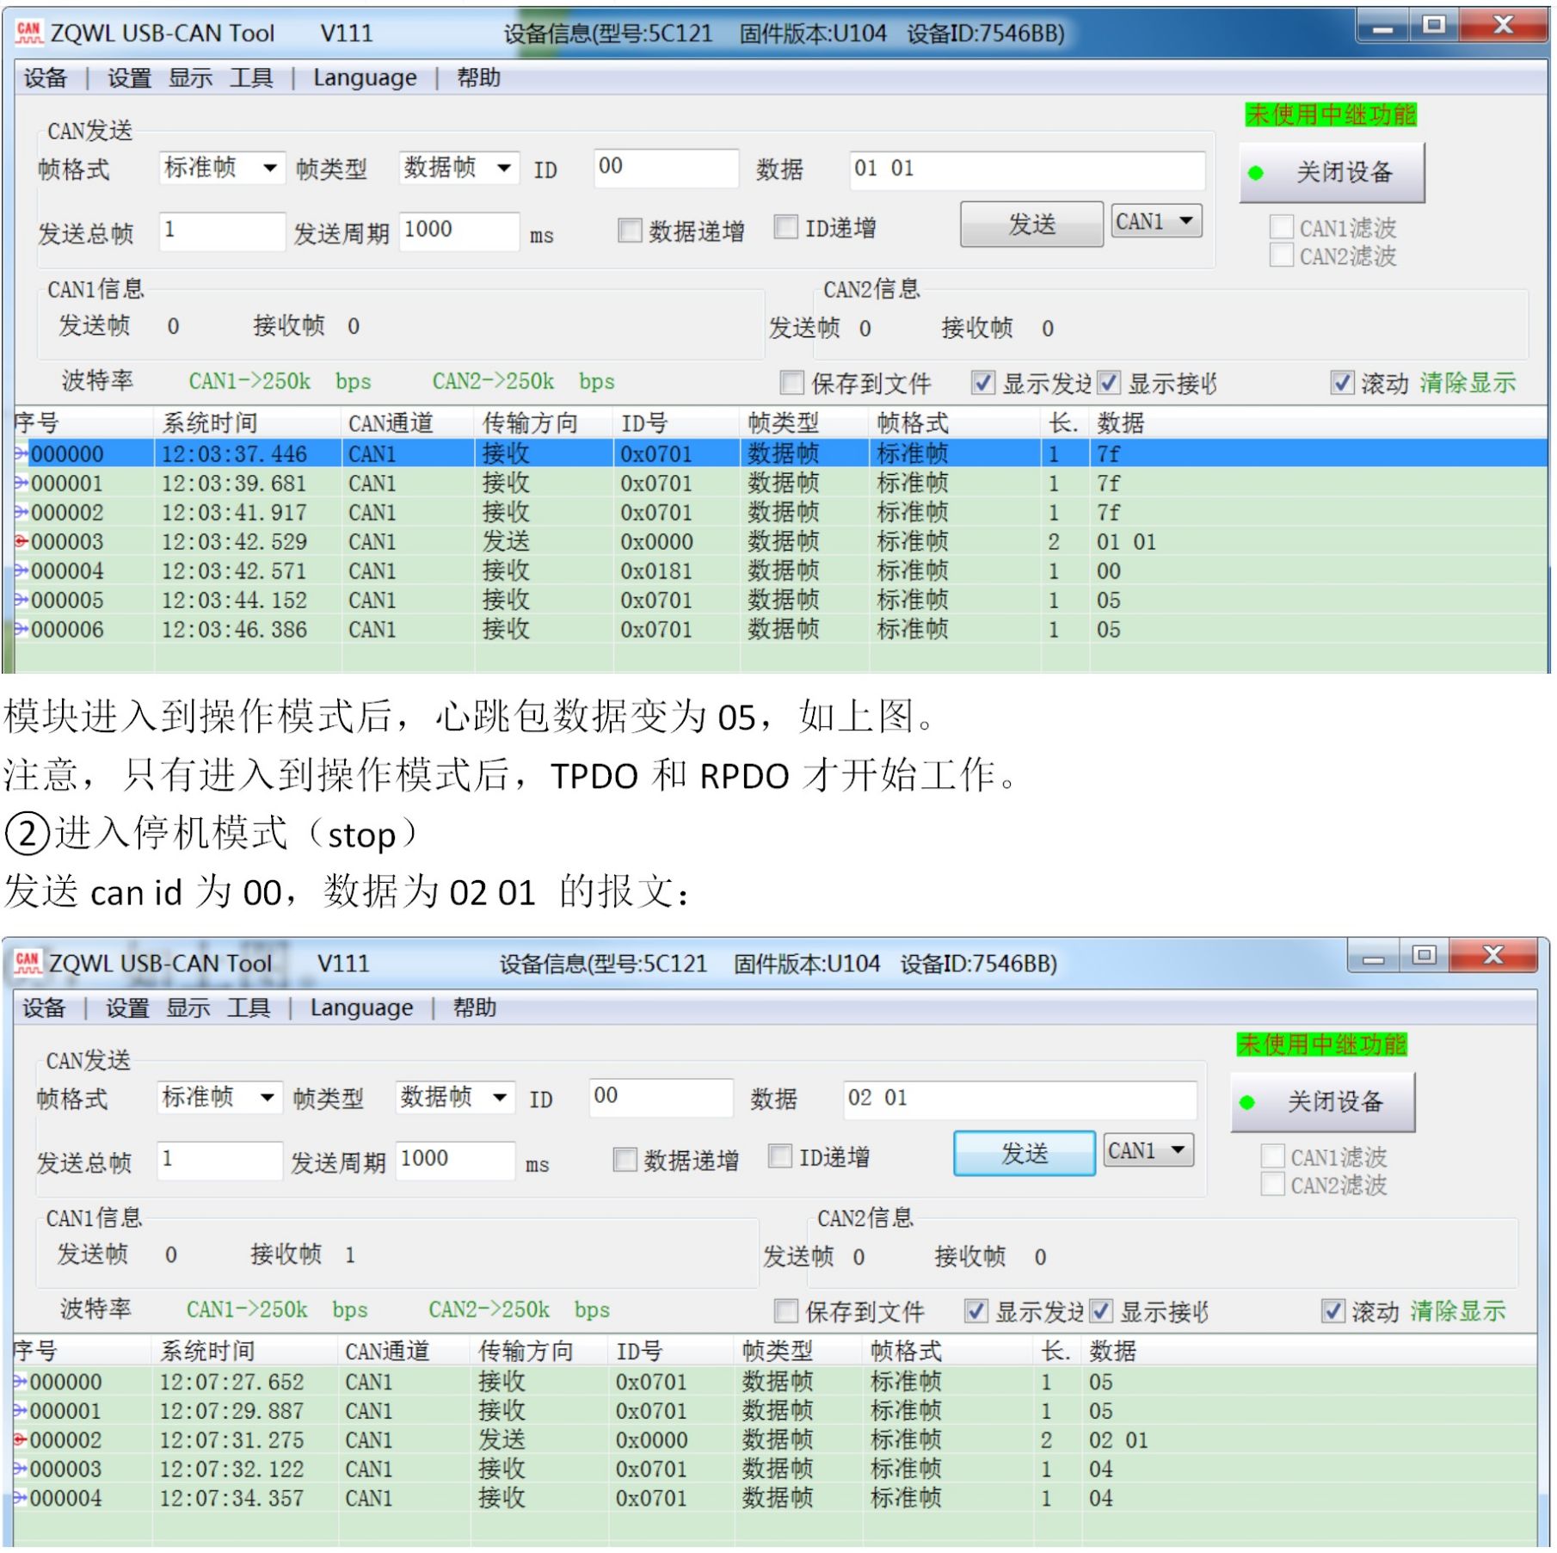Expand the CAN1 channel dropdown in bottom window
Screen dimensions: 1557x1553
click(x=1148, y=1150)
